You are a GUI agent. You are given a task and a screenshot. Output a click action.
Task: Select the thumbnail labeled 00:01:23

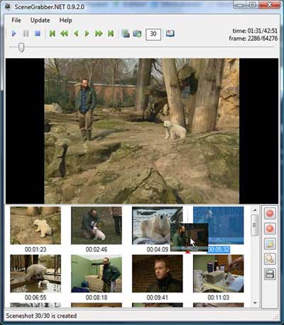click(35, 225)
